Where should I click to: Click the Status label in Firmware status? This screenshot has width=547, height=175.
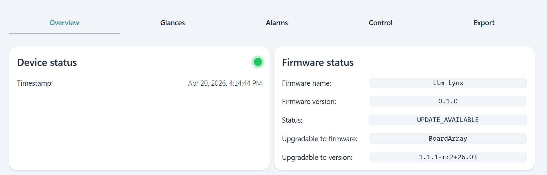(x=292, y=120)
